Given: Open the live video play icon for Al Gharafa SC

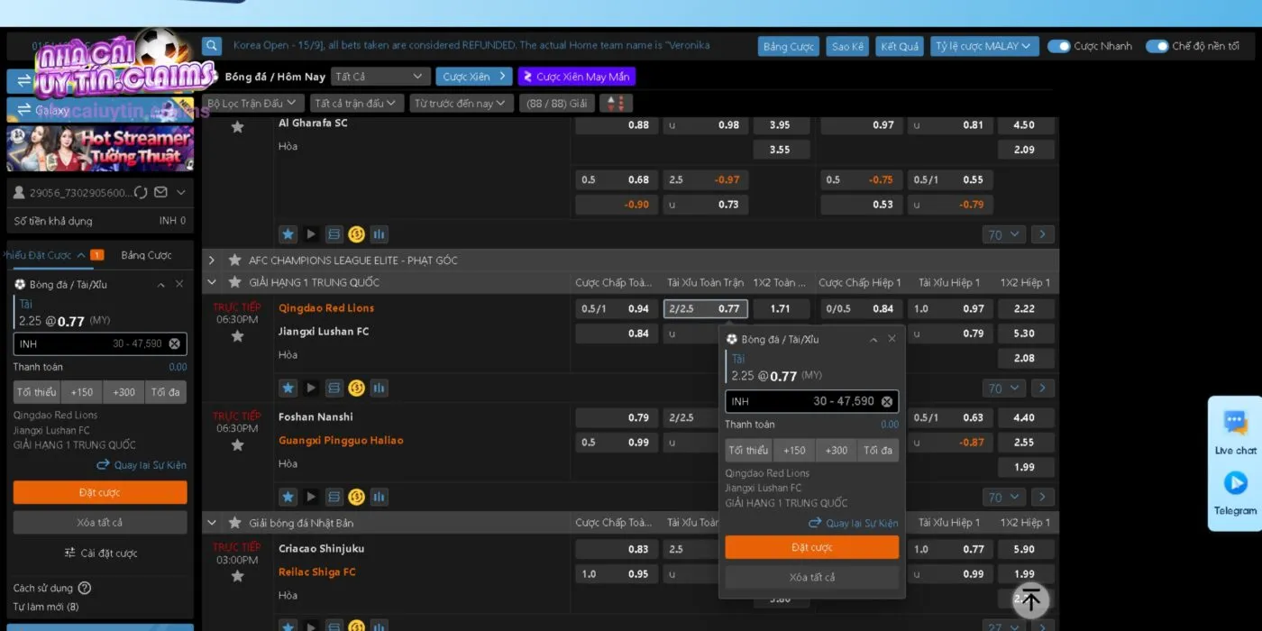Looking at the screenshot, I should pyautogui.click(x=311, y=233).
